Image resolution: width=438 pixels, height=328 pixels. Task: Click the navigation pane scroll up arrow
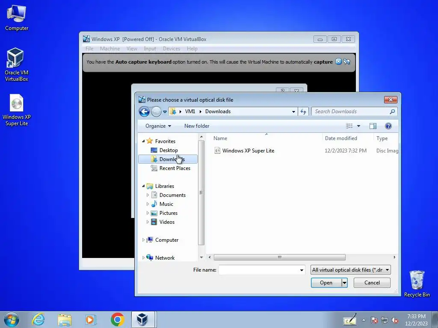201,137
